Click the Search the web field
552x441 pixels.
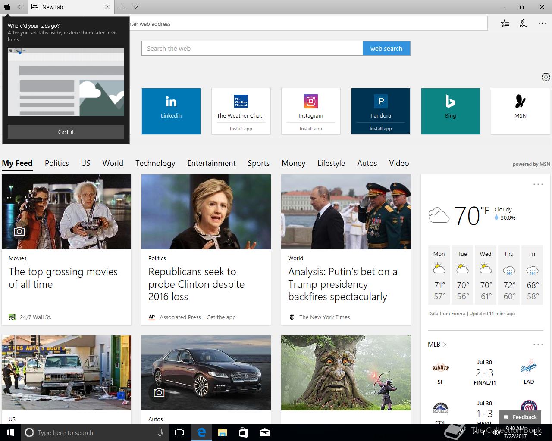(x=252, y=48)
